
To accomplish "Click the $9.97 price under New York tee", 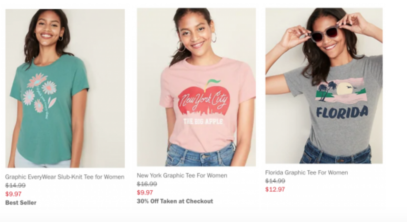I will (x=145, y=192).
